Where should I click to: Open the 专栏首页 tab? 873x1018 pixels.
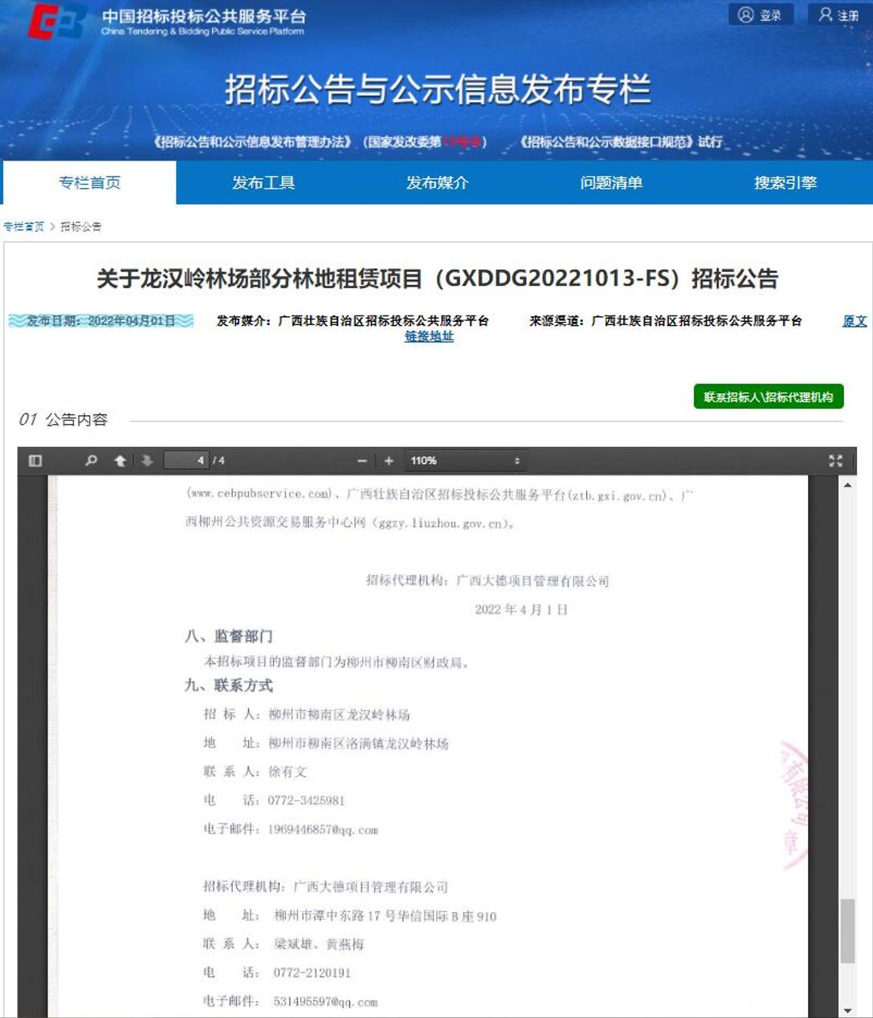pos(90,183)
